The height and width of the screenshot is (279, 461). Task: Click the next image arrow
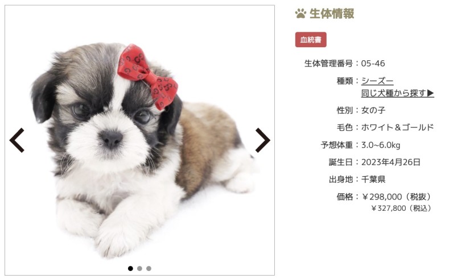[x=262, y=140]
